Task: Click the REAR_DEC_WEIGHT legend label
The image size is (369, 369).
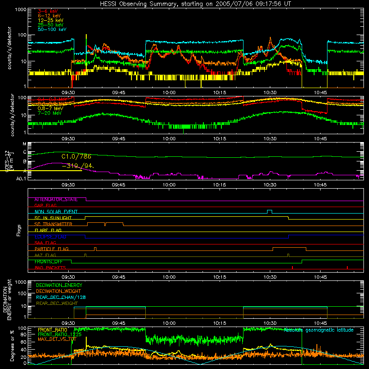Action: [x=57, y=304]
